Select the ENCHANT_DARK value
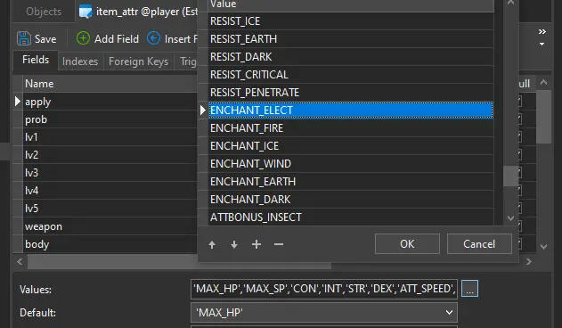The image size is (562, 328). pyautogui.click(x=351, y=199)
